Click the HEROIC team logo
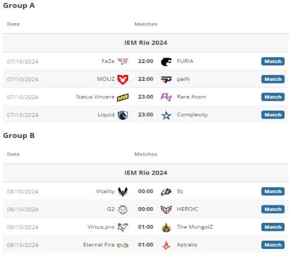 166,209
